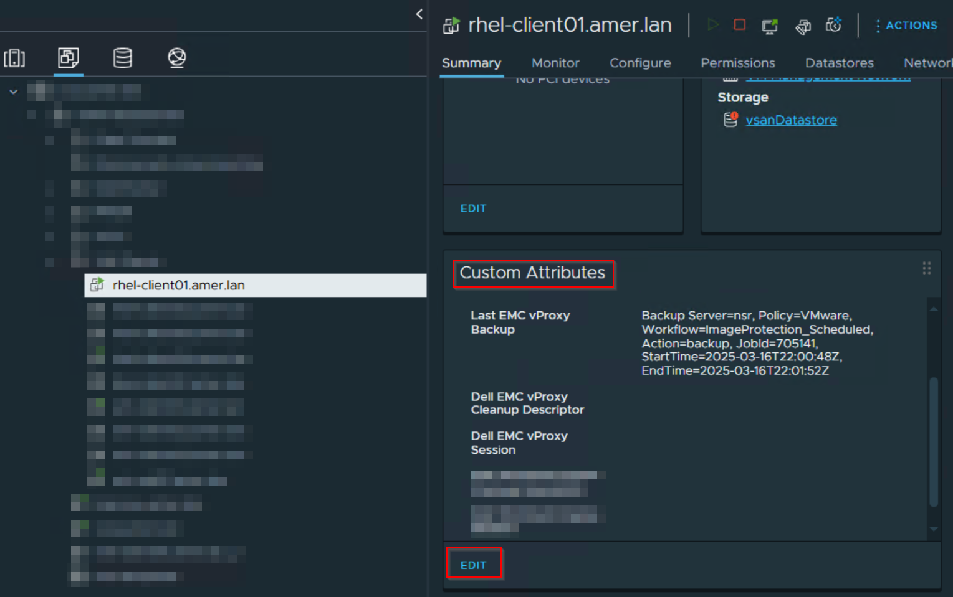Switch to the Monitor tab
953x597 pixels.
tap(555, 63)
